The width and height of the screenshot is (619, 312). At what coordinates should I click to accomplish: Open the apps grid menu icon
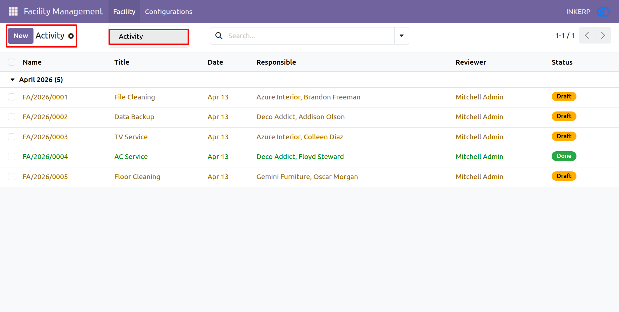click(x=13, y=11)
